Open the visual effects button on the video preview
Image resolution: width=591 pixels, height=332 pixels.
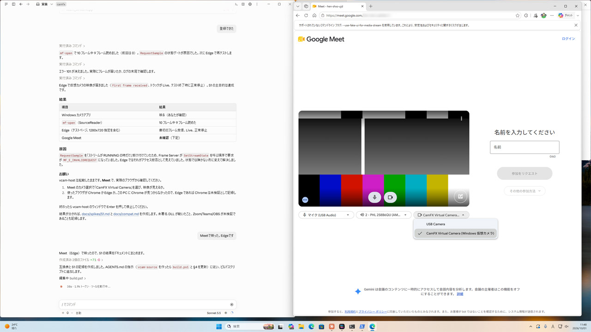460,196
